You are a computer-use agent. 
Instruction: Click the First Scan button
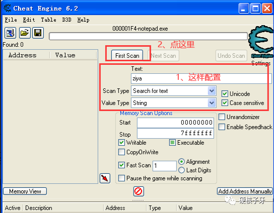pos(127,55)
